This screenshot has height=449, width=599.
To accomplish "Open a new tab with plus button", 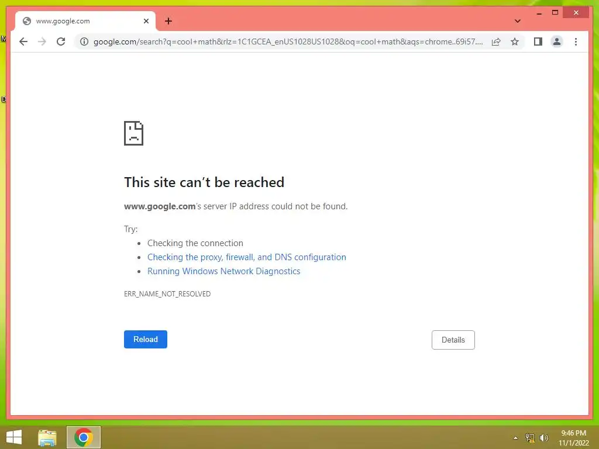I will (x=168, y=21).
